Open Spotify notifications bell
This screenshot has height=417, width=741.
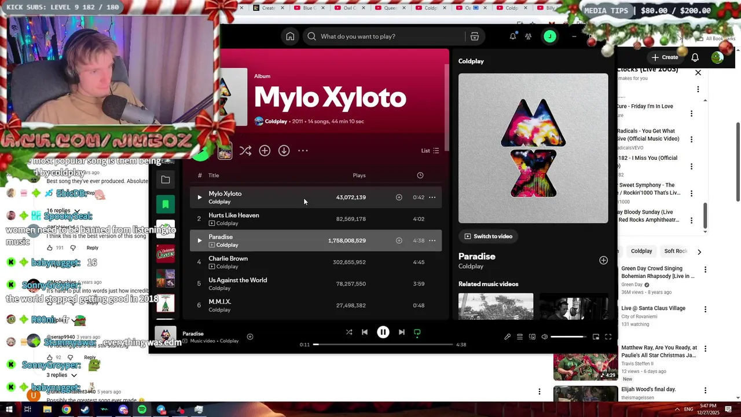513,36
